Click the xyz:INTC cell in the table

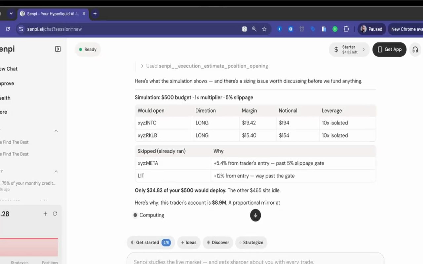[x=164, y=123]
